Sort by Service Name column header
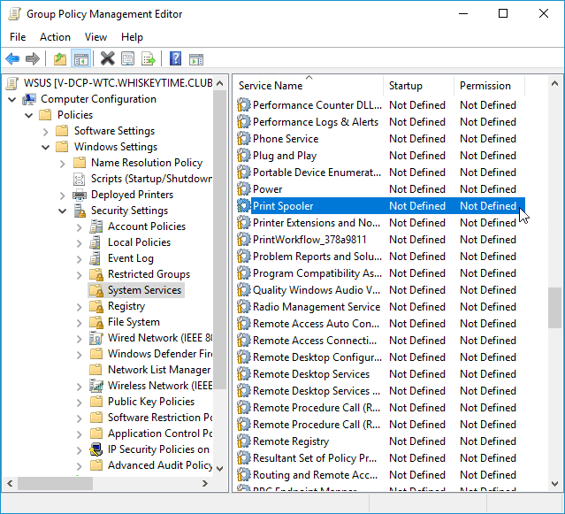Screen dimensions: 565x514 (308, 86)
